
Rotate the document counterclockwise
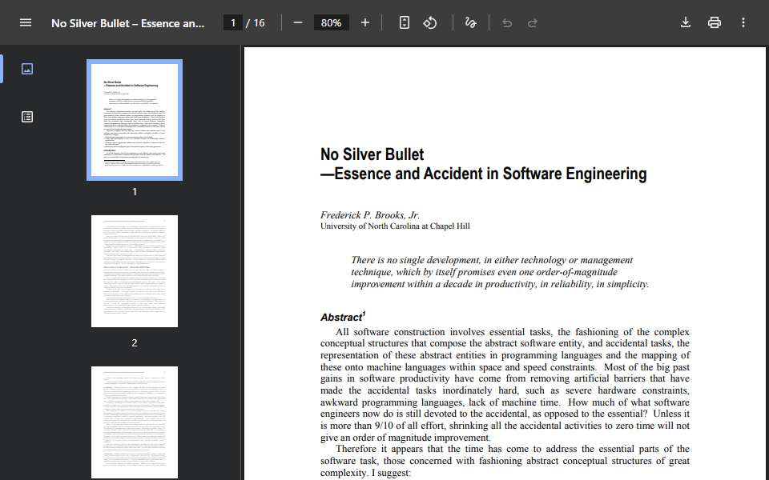coord(430,22)
